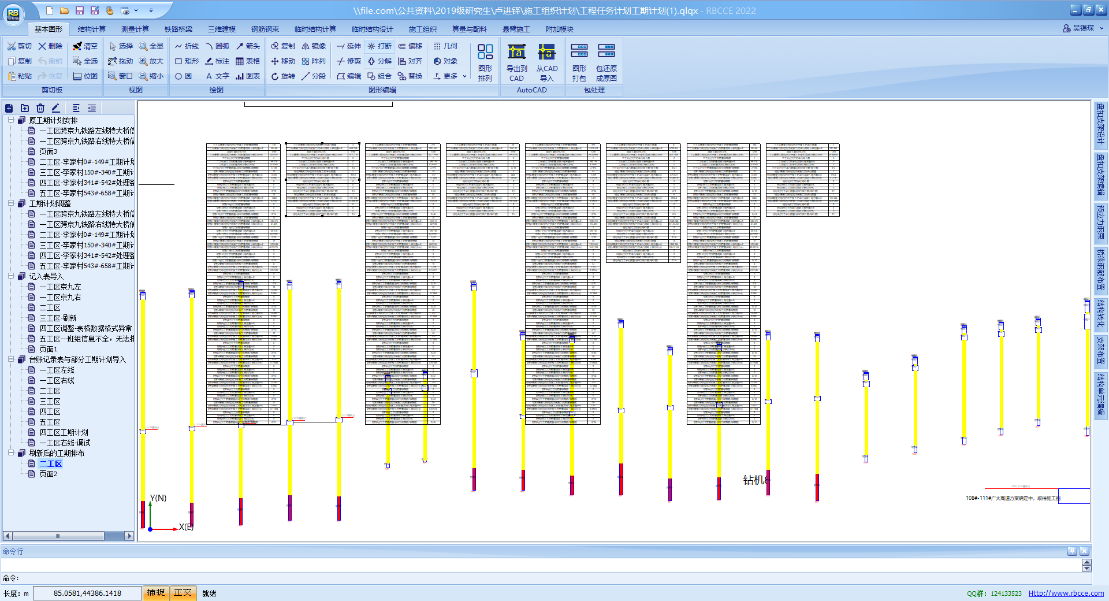Switch to the 结构计算 ribbon tab
Screen dimensions: 1109x601
[92, 29]
